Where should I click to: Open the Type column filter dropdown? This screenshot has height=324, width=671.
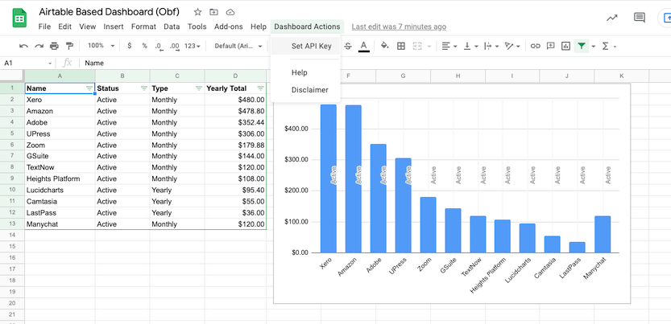198,88
